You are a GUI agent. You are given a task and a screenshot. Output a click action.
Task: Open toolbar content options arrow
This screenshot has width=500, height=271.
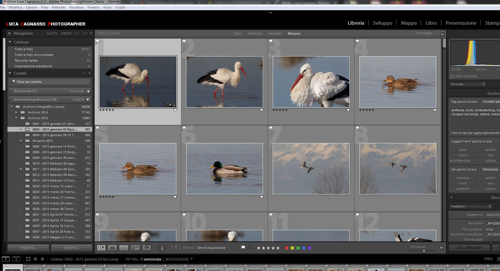click(x=441, y=248)
